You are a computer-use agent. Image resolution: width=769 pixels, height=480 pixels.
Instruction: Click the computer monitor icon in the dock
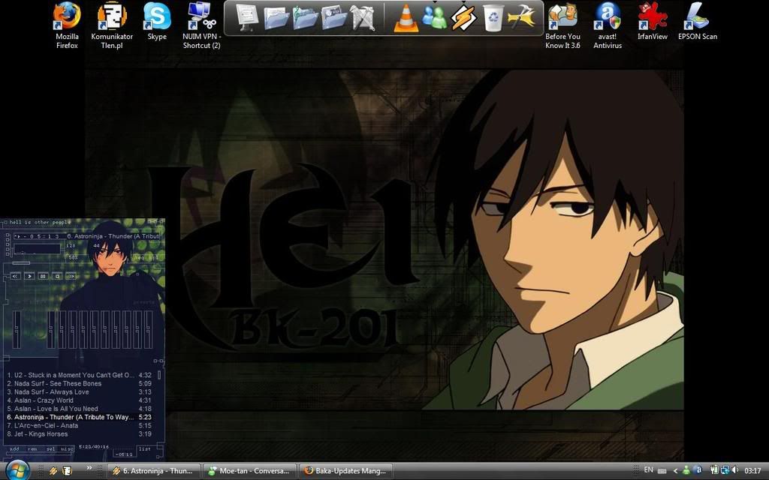[x=247, y=18]
